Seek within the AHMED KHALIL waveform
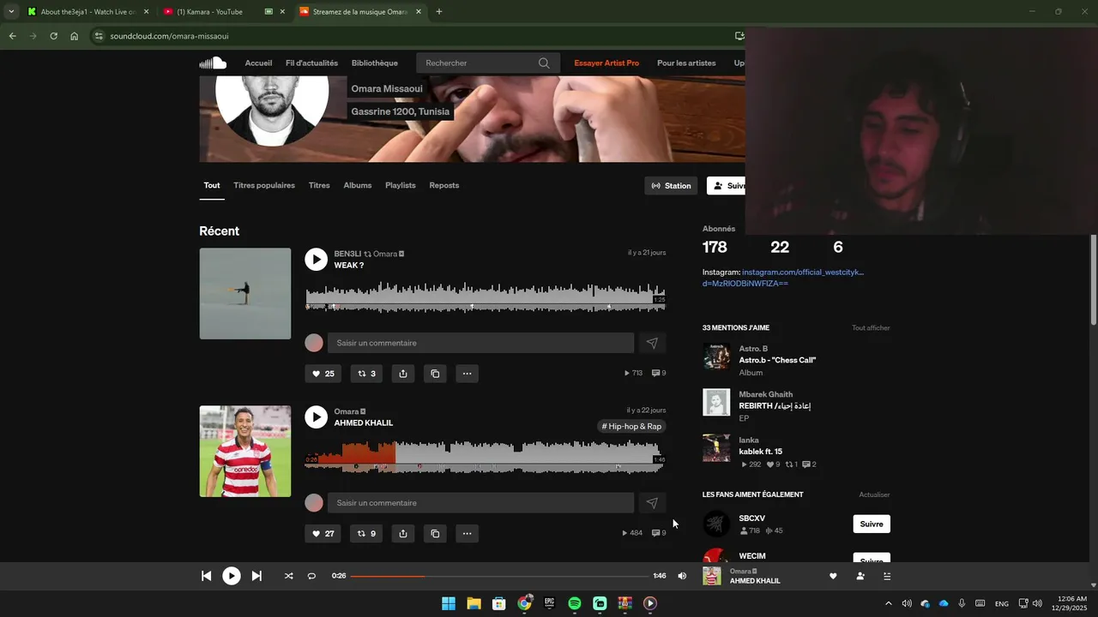 click(486, 456)
